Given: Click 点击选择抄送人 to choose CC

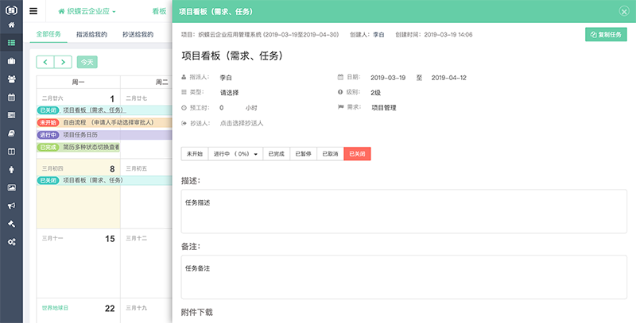Looking at the screenshot, I should [242, 123].
